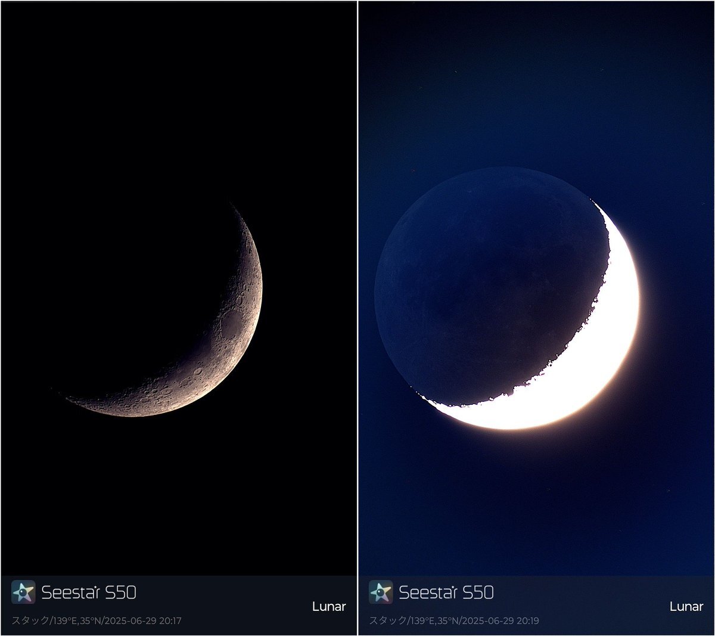Screen dimensions: 715x636
Task: Click the Seestar star logo in left photo
Action: click(x=23, y=592)
